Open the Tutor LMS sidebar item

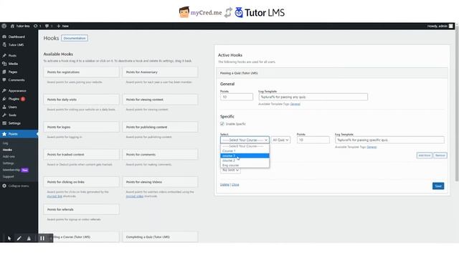[x=16, y=44]
